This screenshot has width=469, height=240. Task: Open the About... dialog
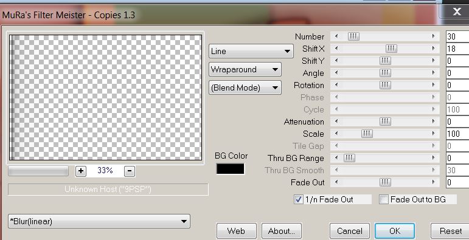click(x=282, y=231)
